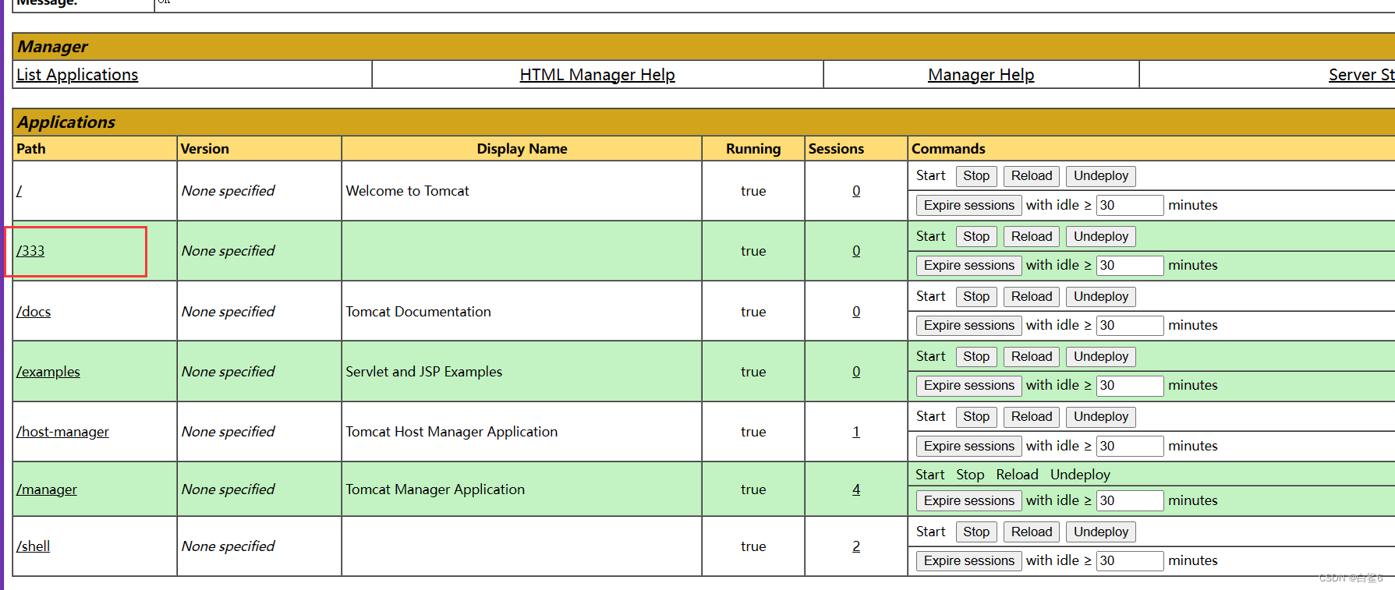Screen dimensions: 1395x590
Task: Expire sessions for the /host-manager application
Action: click(x=969, y=446)
